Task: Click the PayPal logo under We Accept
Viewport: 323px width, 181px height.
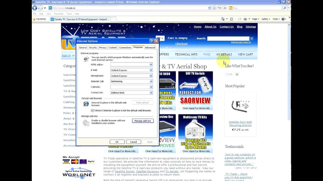Action: [91, 162]
